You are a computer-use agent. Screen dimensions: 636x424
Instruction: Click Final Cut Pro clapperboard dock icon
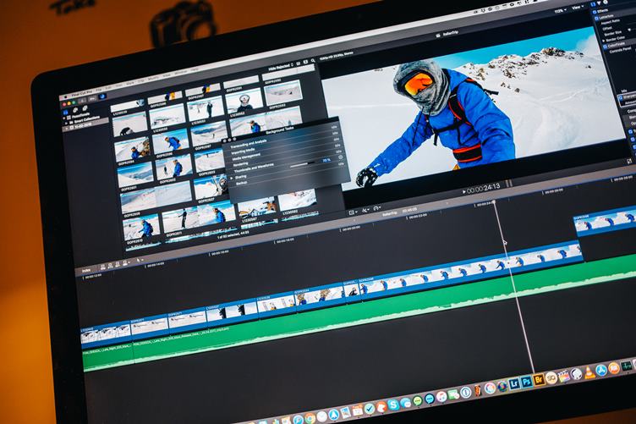tap(564, 376)
